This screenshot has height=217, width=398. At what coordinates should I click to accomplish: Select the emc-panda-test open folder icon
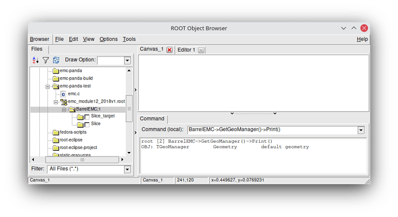(x=55, y=86)
